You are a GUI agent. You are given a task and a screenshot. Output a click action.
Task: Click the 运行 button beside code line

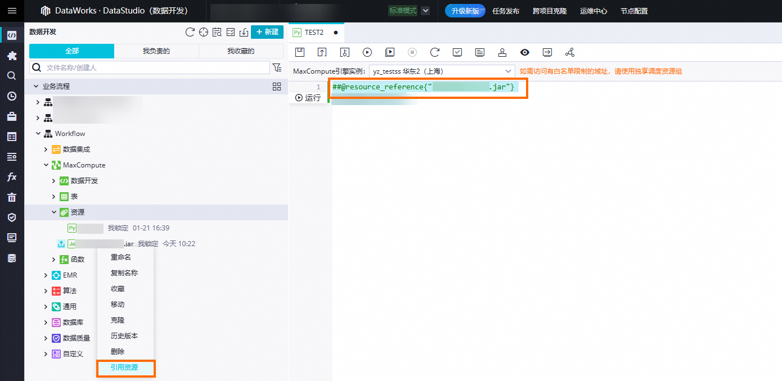(x=308, y=98)
